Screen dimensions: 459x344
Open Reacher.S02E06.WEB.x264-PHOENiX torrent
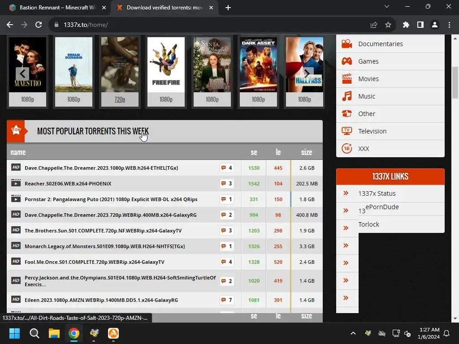tap(68, 183)
